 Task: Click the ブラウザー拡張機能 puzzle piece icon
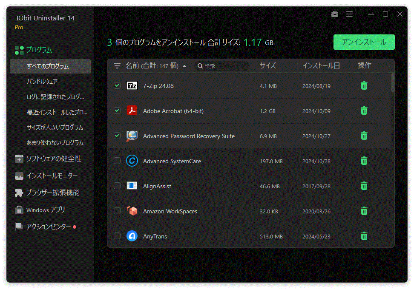click(x=19, y=193)
